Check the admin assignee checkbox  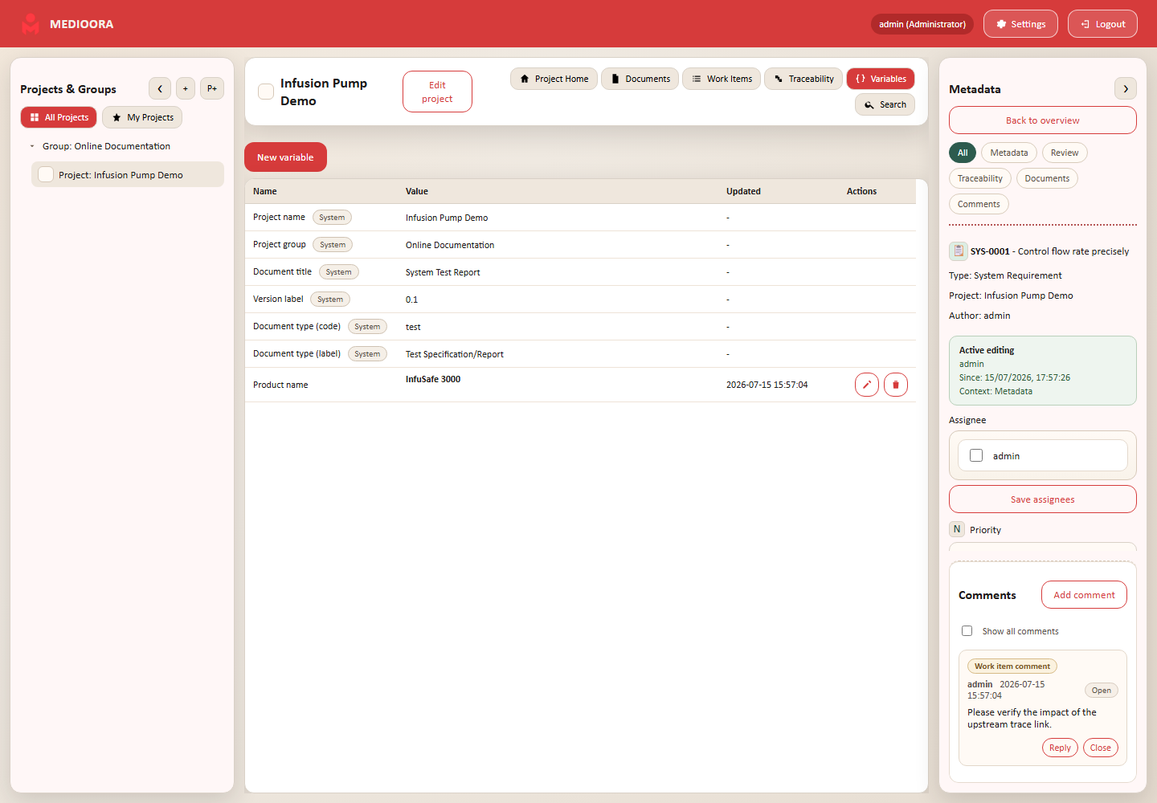pyautogui.click(x=976, y=455)
